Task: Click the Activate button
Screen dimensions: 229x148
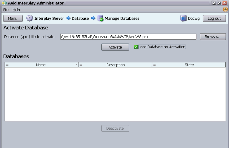Action: pos(115,47)
